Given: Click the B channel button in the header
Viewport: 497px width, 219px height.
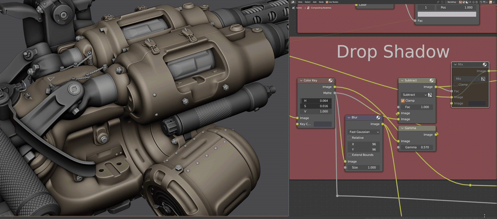Looking at the screenshot, I should pyautogui.click(x=477, y=2).
